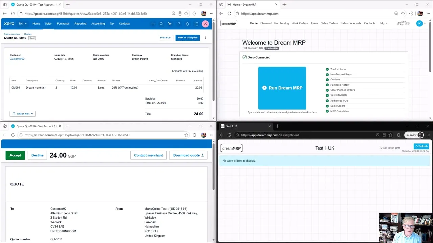Click the Refresh button on the work order board

pyautogui.click(x=421, y=146)
